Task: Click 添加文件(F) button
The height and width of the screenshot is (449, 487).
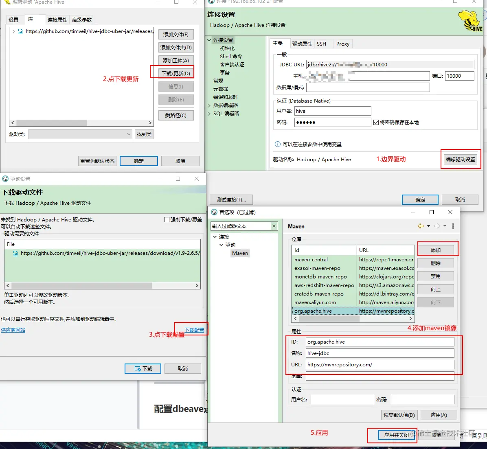Action: click(176, 35)
